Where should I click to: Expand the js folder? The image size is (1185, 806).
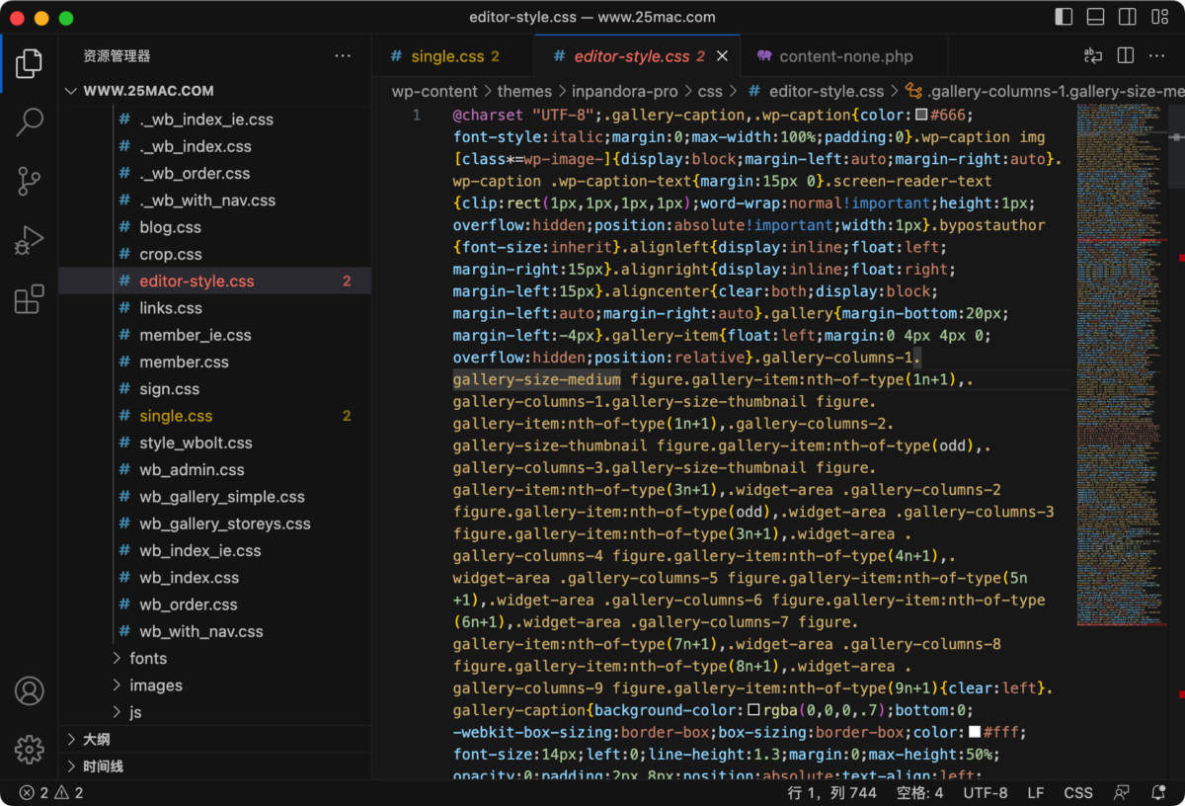(214, 712)
